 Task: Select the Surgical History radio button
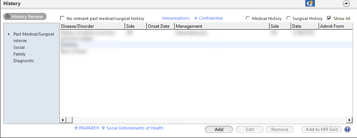pyautogui.click(x=288, y=18)
